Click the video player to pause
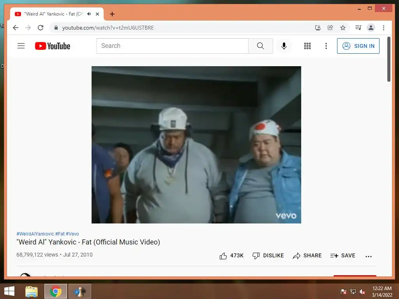 [196, 145]
